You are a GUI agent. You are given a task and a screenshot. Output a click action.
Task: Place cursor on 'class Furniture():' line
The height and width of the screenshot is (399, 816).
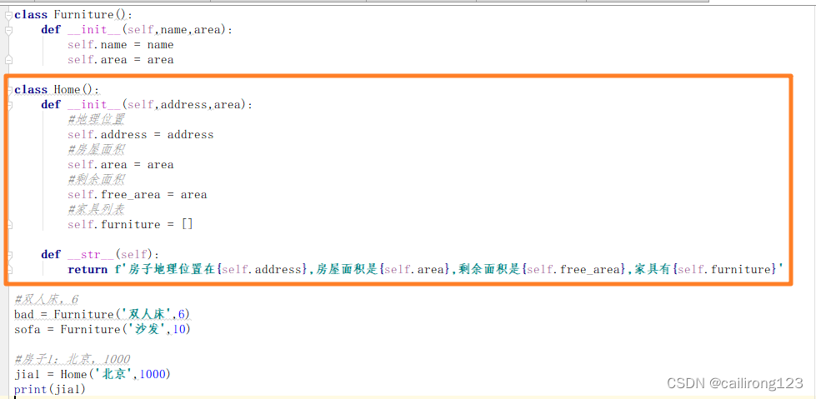(x=73, y=14)
